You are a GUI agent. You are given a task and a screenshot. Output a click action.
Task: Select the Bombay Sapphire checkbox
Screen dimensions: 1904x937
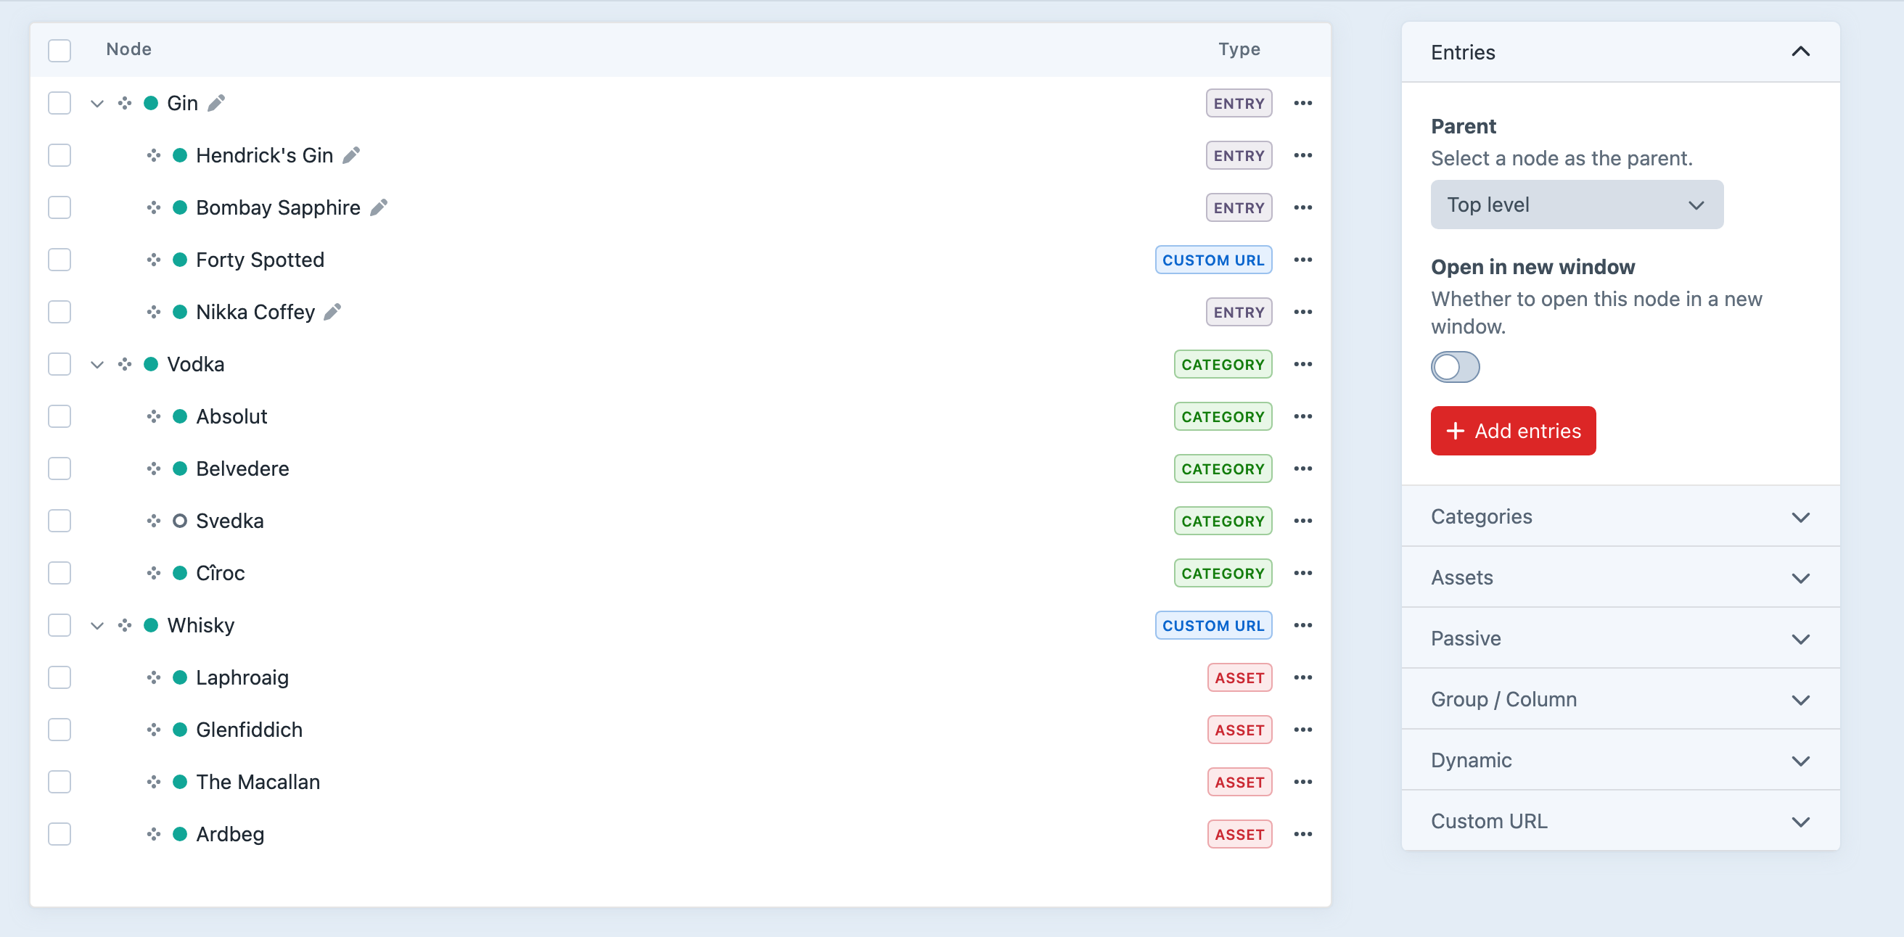click(x=59, y=207)
